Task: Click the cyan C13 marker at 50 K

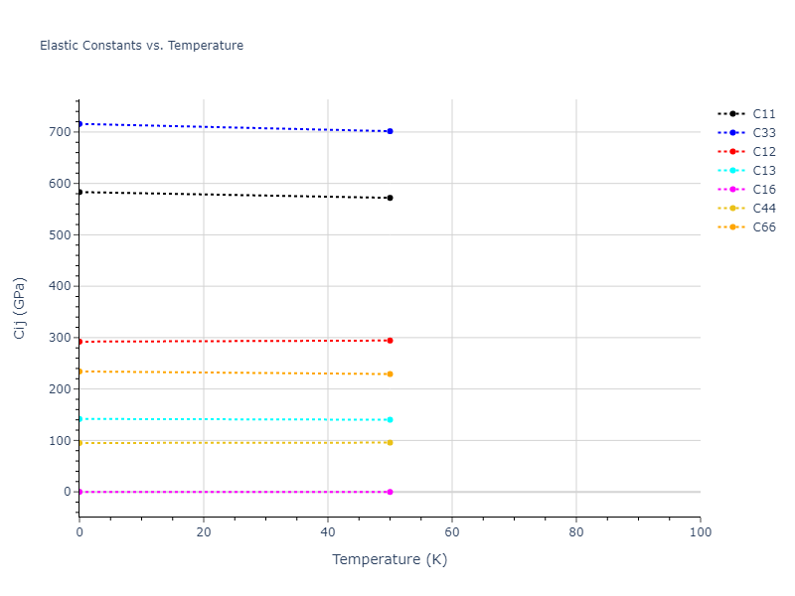Action: 390,420
